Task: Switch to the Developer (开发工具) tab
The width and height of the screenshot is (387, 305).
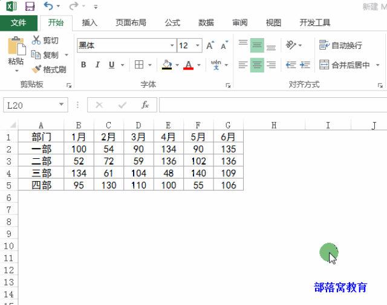Action: [315, 23]
